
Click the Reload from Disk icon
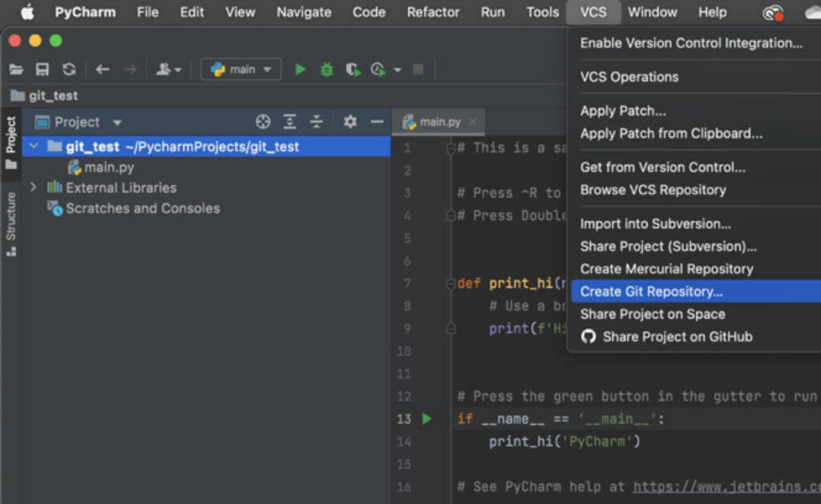(69, 69)
